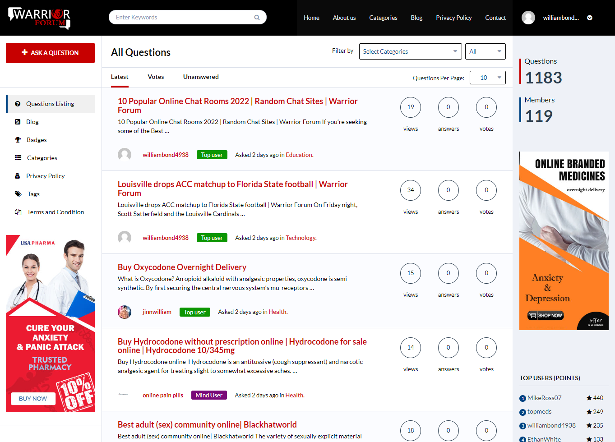The width and height of the screenshot is (615, 442).
Task: Open Best adult community Blackhatworld question
Action: point(207,425)
